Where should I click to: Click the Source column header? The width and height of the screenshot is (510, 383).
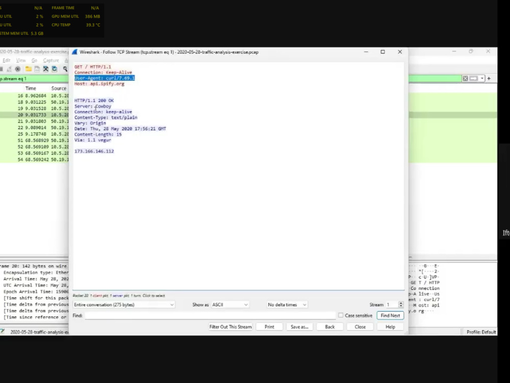click(59, 88)
